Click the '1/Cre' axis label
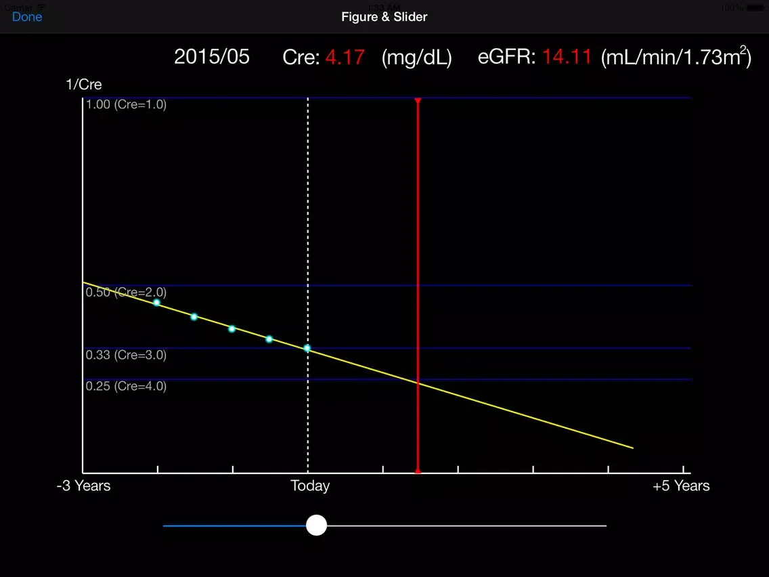This screenshot has height=577, width=769. click(84, 85)
